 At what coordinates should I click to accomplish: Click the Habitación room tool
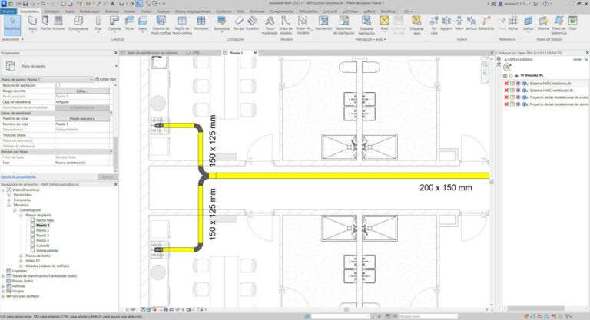pyautogui.click(x=323, y=23)
